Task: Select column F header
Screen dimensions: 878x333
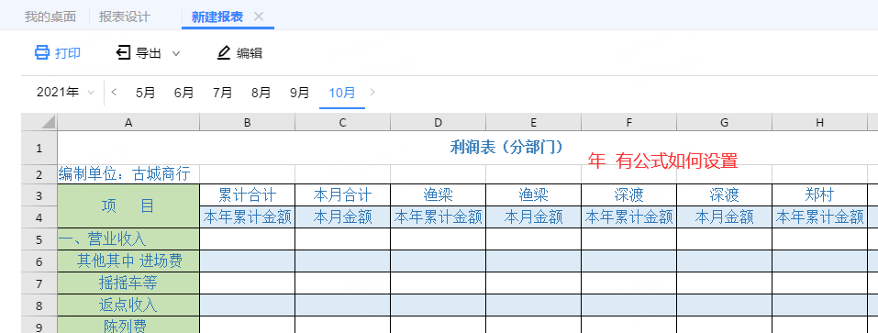Action: 628,123
